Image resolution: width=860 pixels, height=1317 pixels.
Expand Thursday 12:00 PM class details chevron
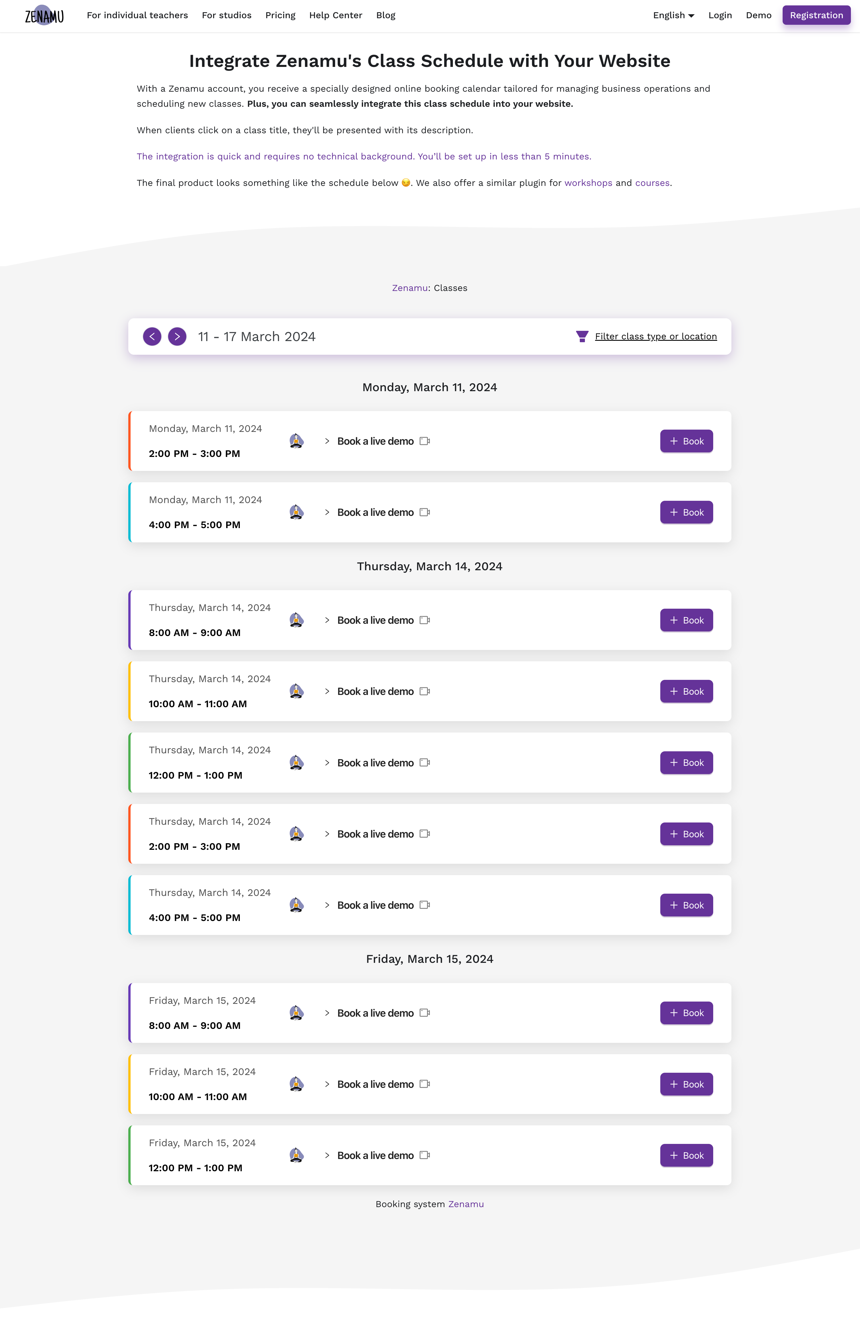click(x=327, y=763)
